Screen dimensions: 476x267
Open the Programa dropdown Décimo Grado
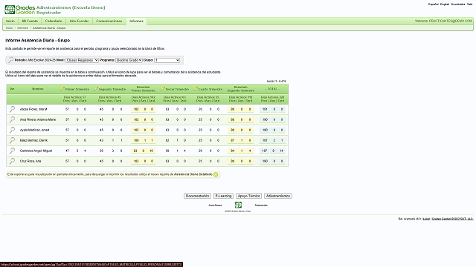pyautogui.click(x=129, y=60)
